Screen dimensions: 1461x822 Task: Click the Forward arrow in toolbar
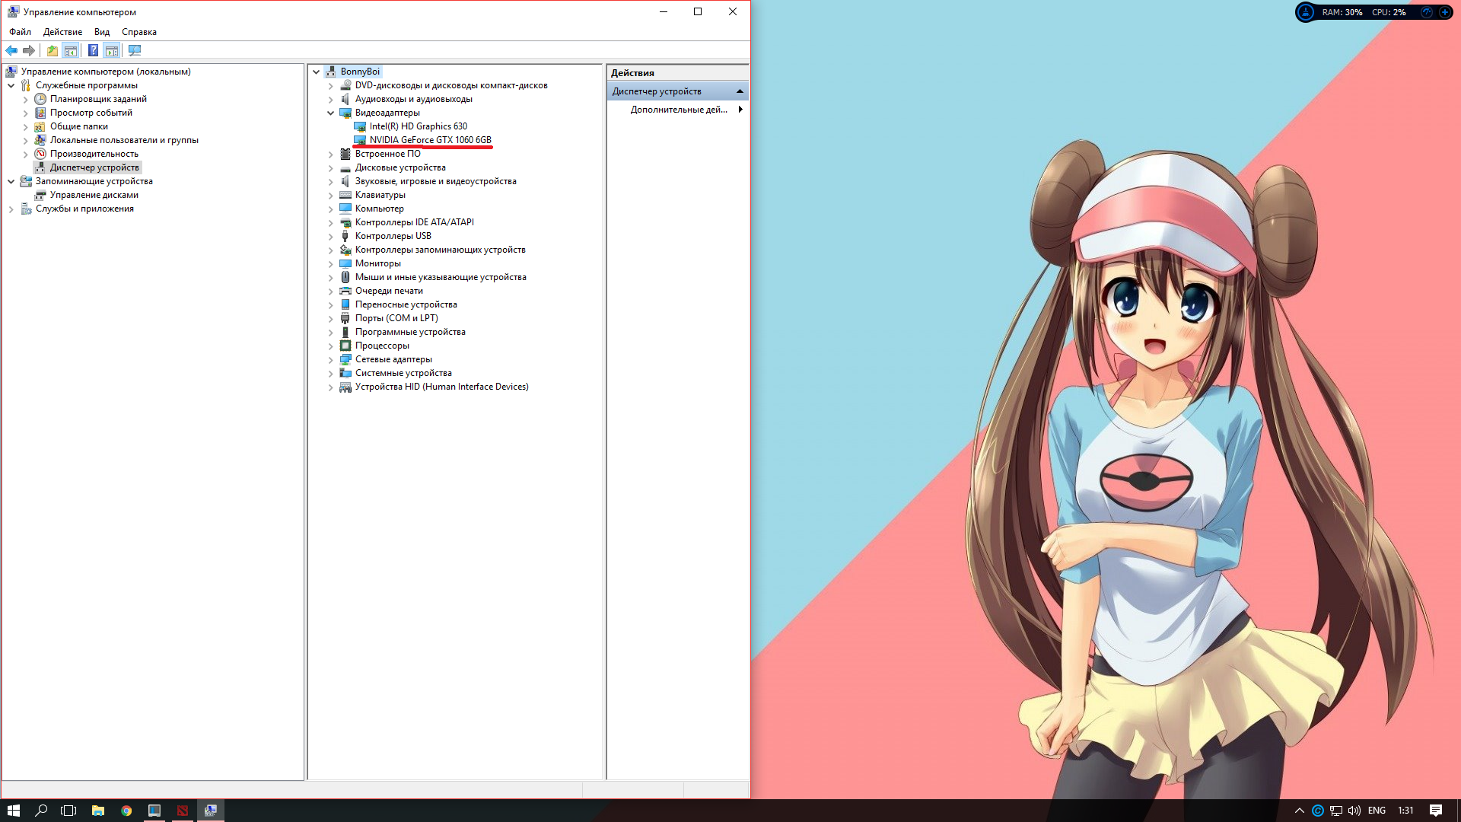click(29, 50)
